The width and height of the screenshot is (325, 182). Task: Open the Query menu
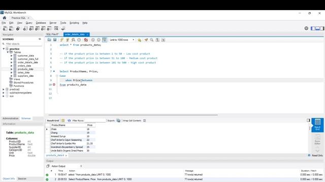pos(29,23)
